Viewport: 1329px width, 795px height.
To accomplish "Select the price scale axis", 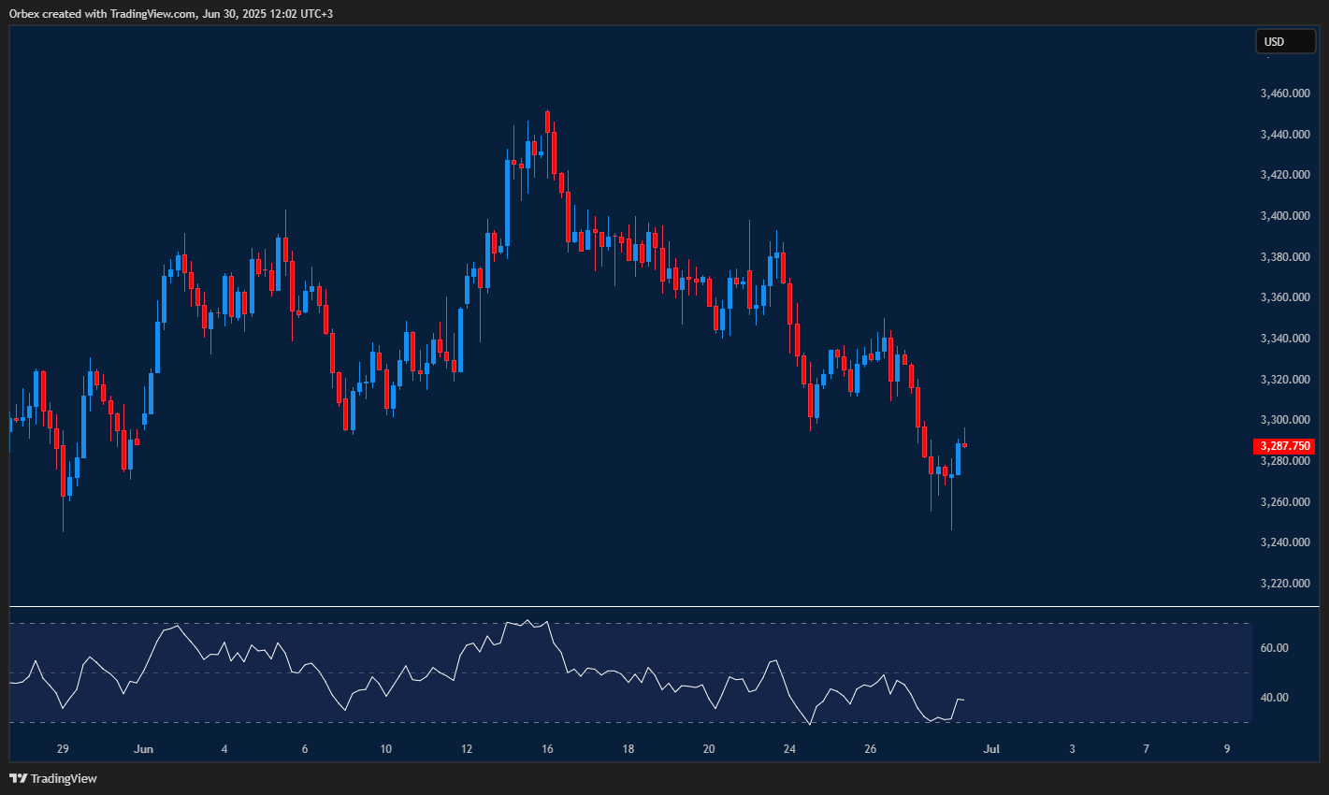I will 1284,327.
